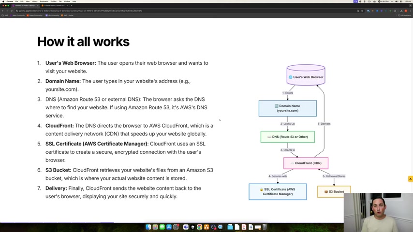Open the AWS bookmark folder

point(5,15)
